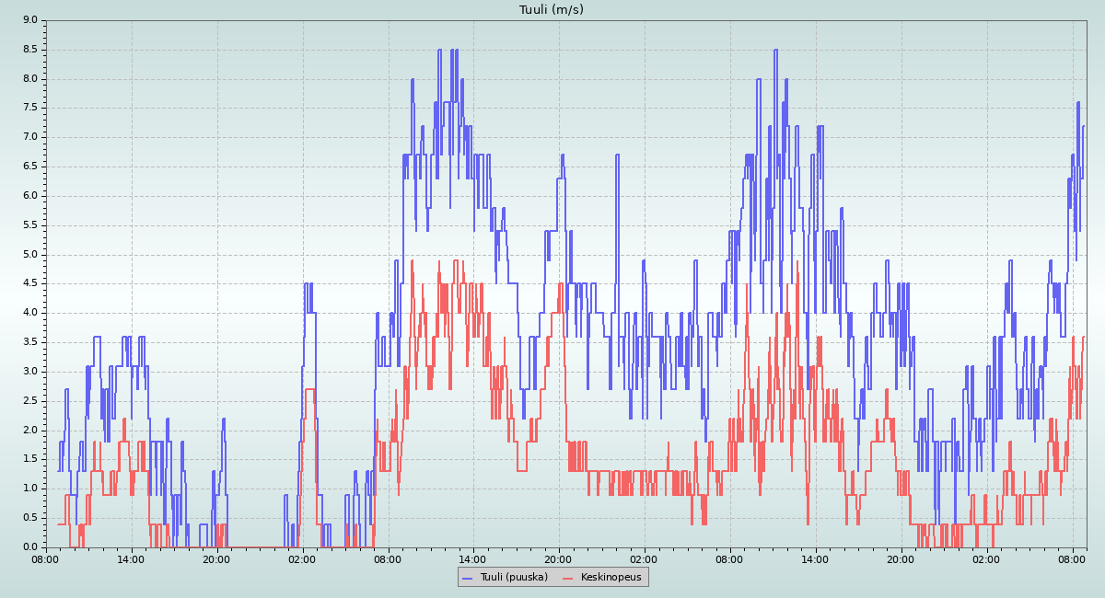1105x598 pixels.
Task: Click the first 08:00 x-axis time label
Action: pyautogui.click(x=46, y=558)
